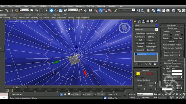Image resolution: width=186 pixels, height=104 pixels.
Task: Toggle the Percent Snap icon
Action: point(105,10)
